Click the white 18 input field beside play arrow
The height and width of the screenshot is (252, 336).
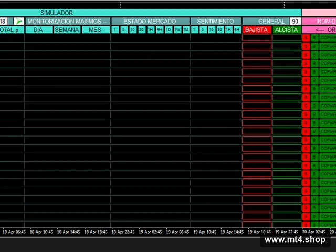pos(4,21)
